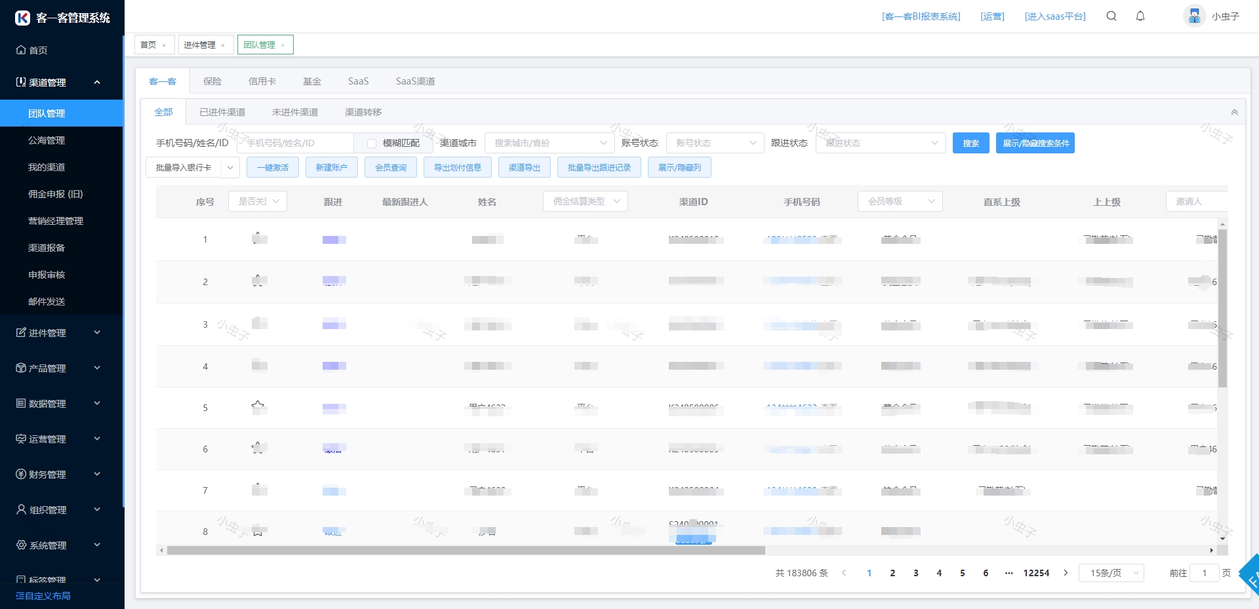Viewport: 1259px width, 609px height.
Task: Click the 会员查询 button
Action: point(391,168)
